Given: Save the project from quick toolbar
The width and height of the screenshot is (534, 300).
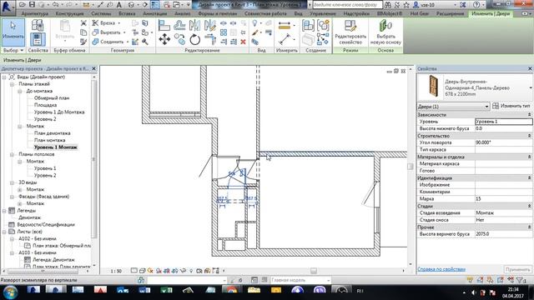Looking at the screenshot, I should click(32, 5).
